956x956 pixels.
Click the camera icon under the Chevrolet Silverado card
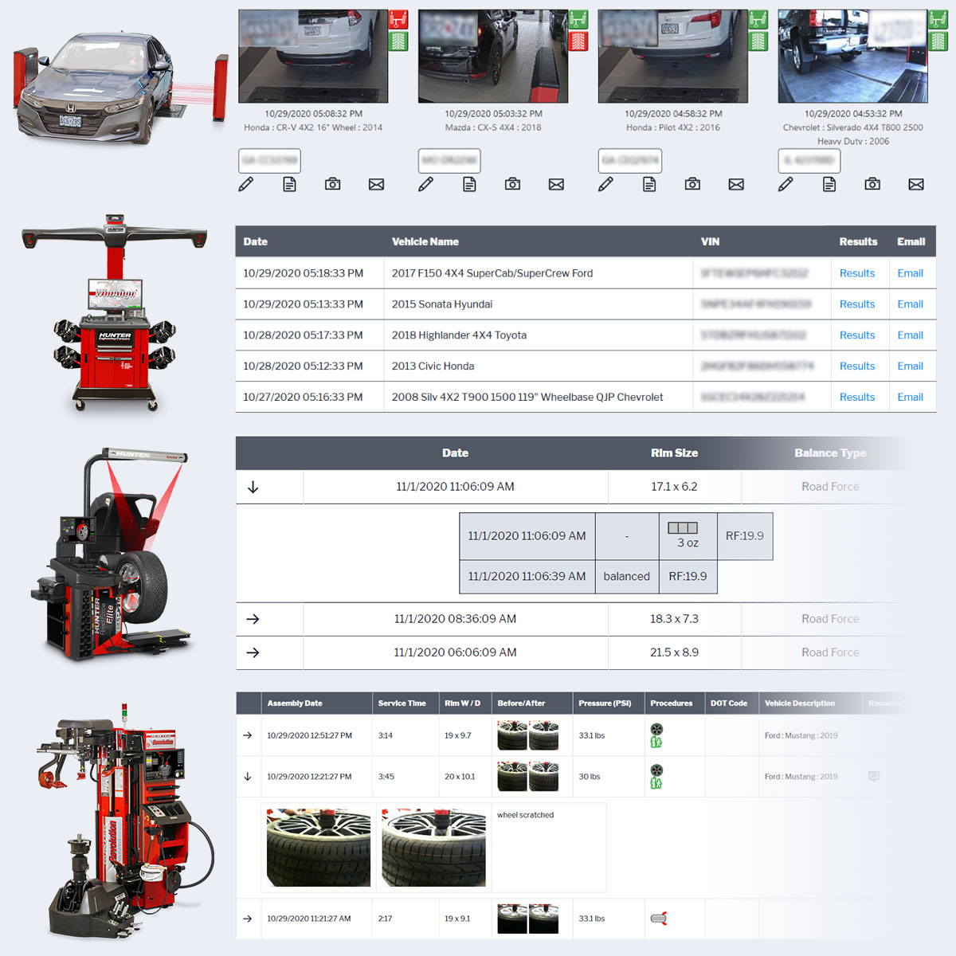click(873, 184)
